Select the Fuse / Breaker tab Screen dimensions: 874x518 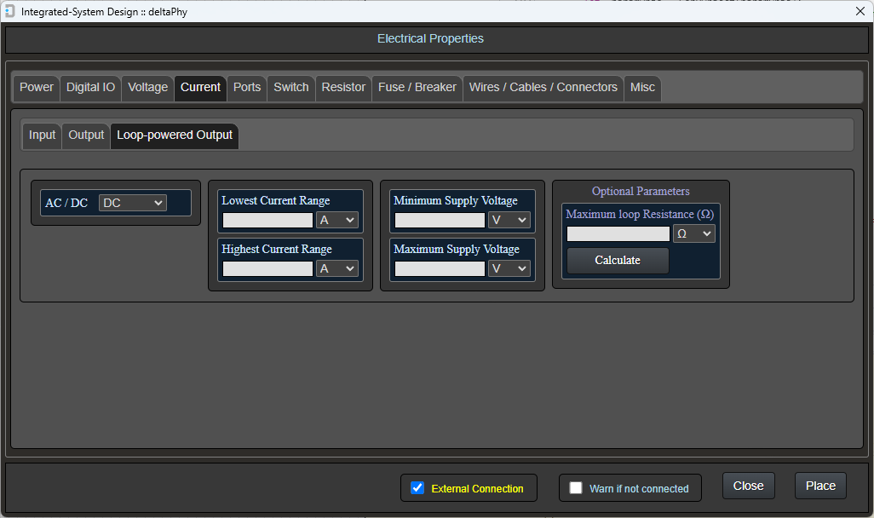pyautogui.click(x=417, y=88)
